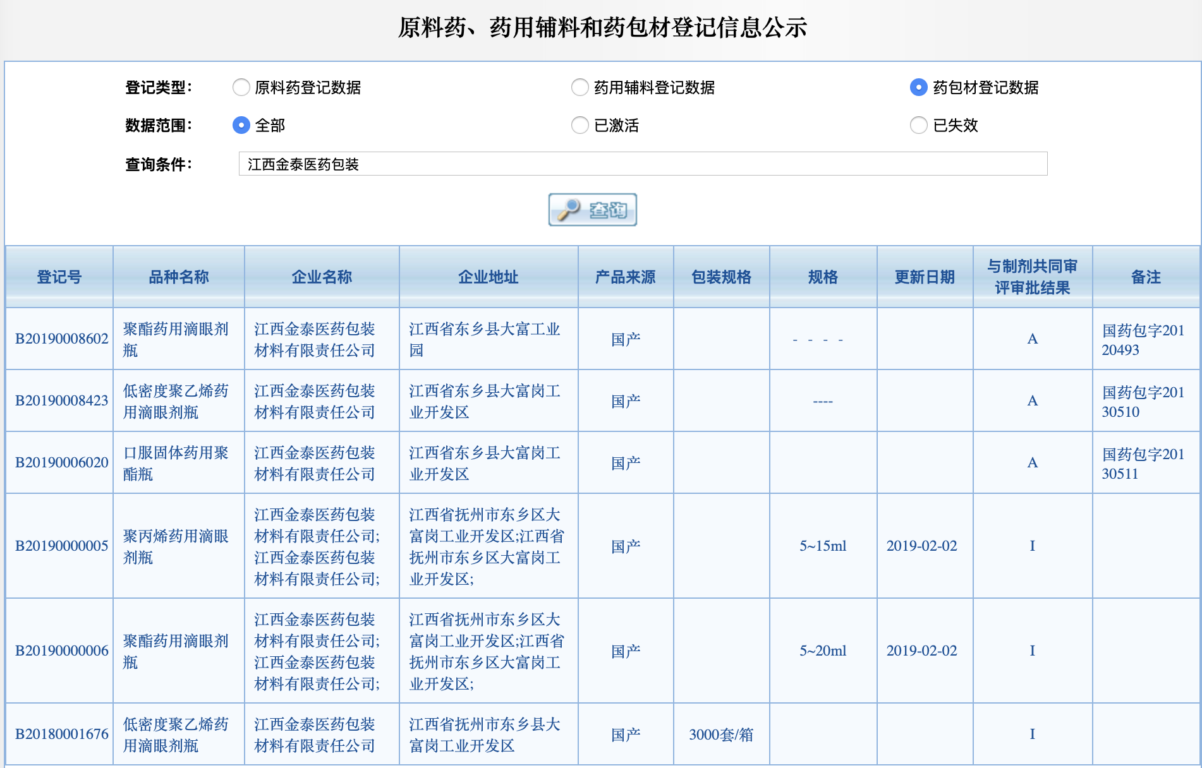Screen dimensions: 1202x768
Task: Click update date in row B20190000006
Action: tap(921, 651)
